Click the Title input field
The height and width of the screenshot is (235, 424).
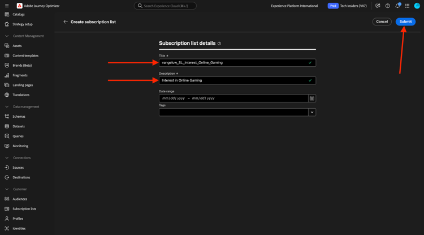(237, 62)
